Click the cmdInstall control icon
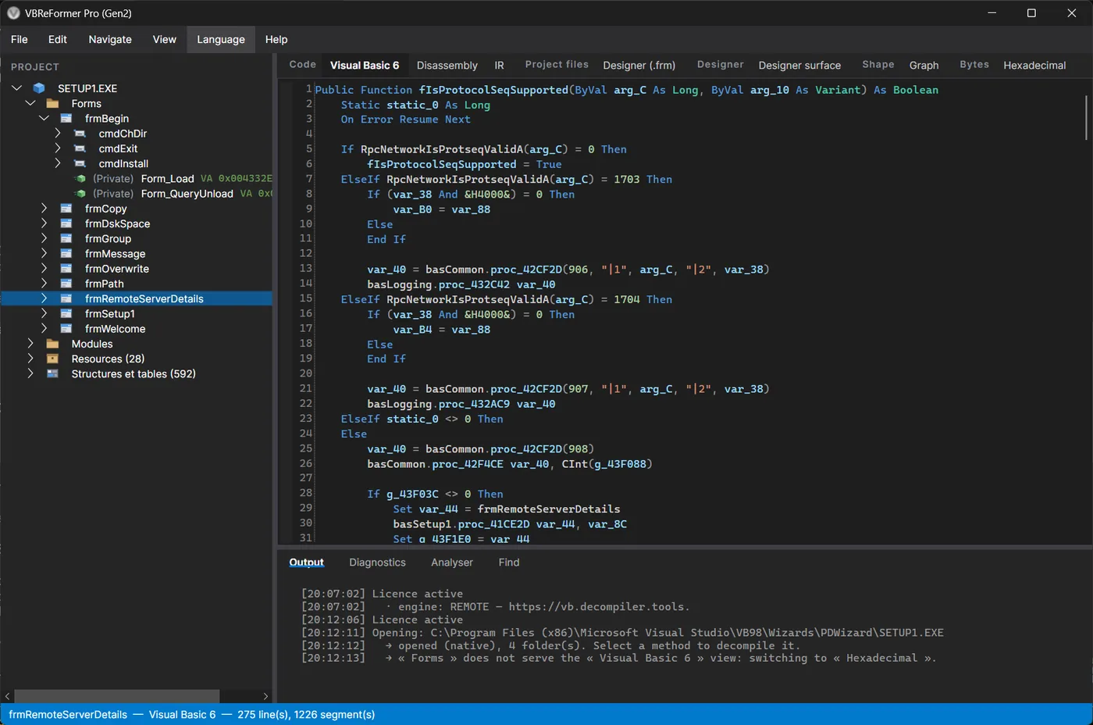 (x=80, y=163)
